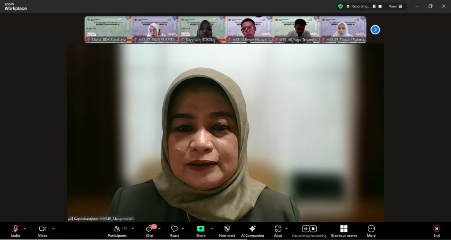Screen dimensions: 451x240
Task: Stop recording using the top bar stop icon
Action: click(380, 6)
